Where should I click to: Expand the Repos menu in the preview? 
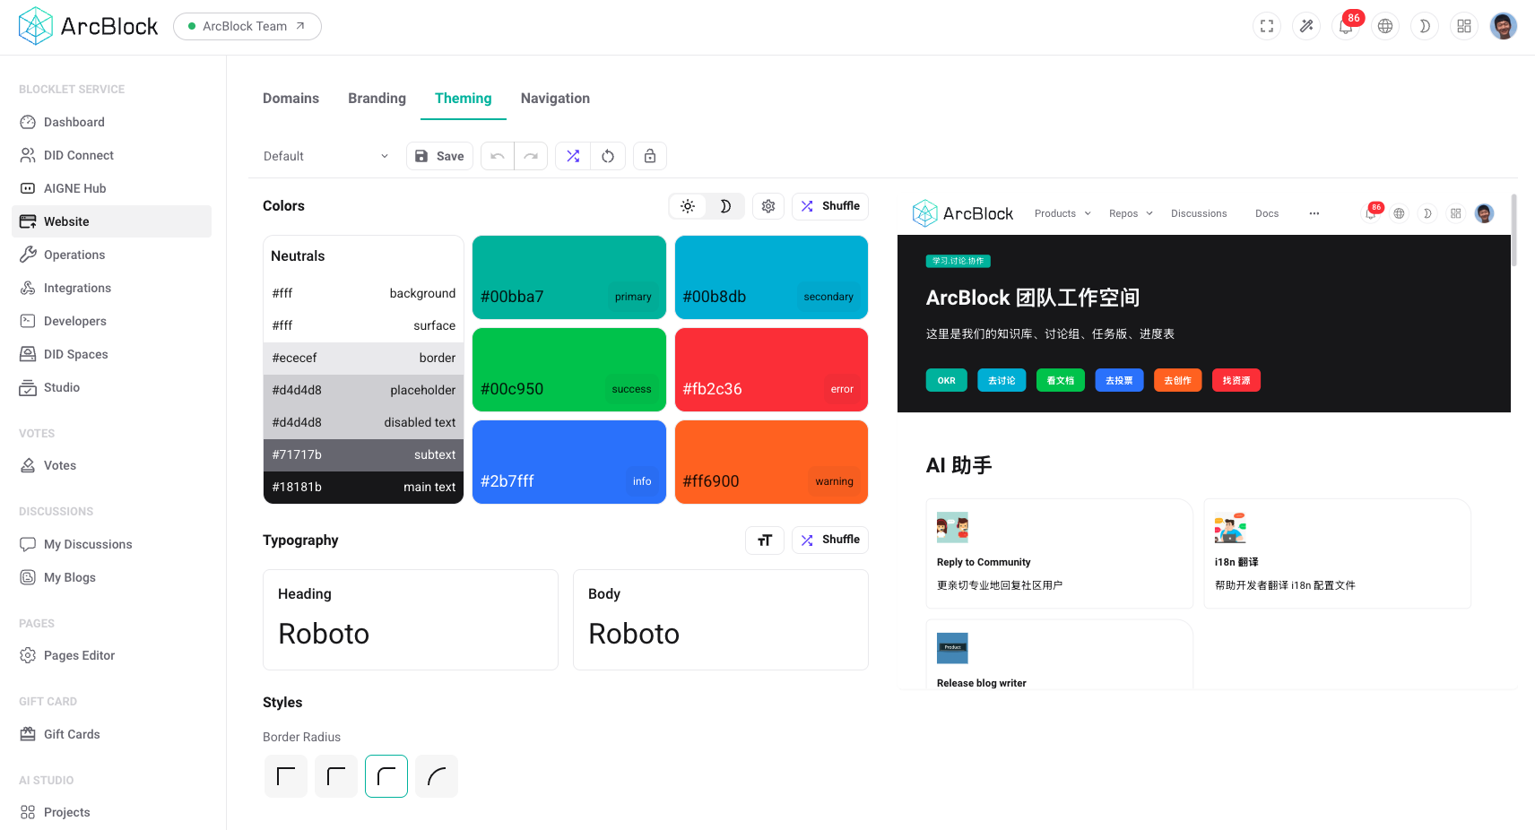1130,213
